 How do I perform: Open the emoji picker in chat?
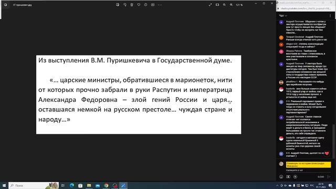(281, 177)
